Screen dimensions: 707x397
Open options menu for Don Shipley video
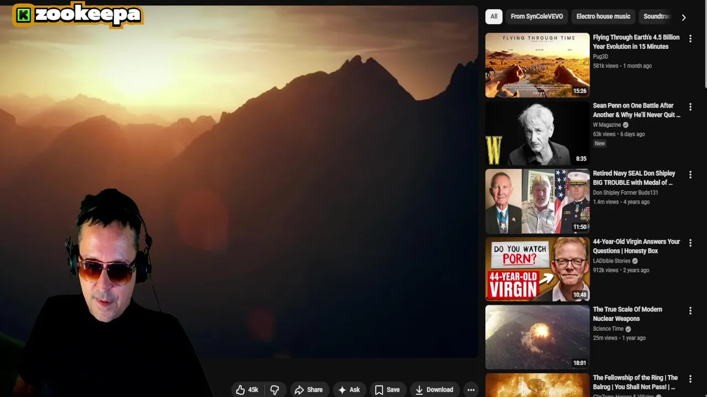(x=690, y=175)
